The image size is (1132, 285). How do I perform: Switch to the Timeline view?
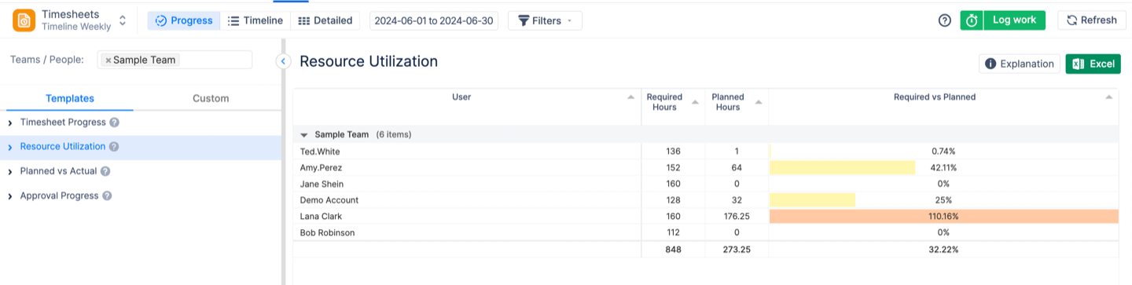pos(255,20)
